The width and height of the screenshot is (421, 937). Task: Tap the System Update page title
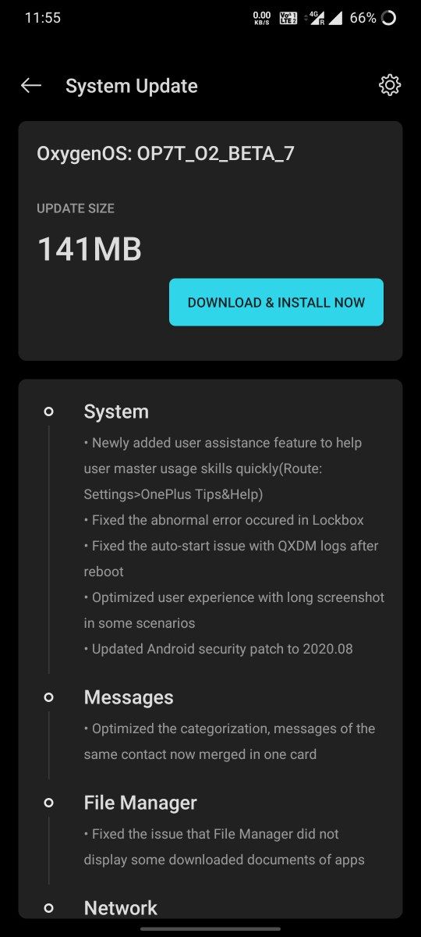132,86
